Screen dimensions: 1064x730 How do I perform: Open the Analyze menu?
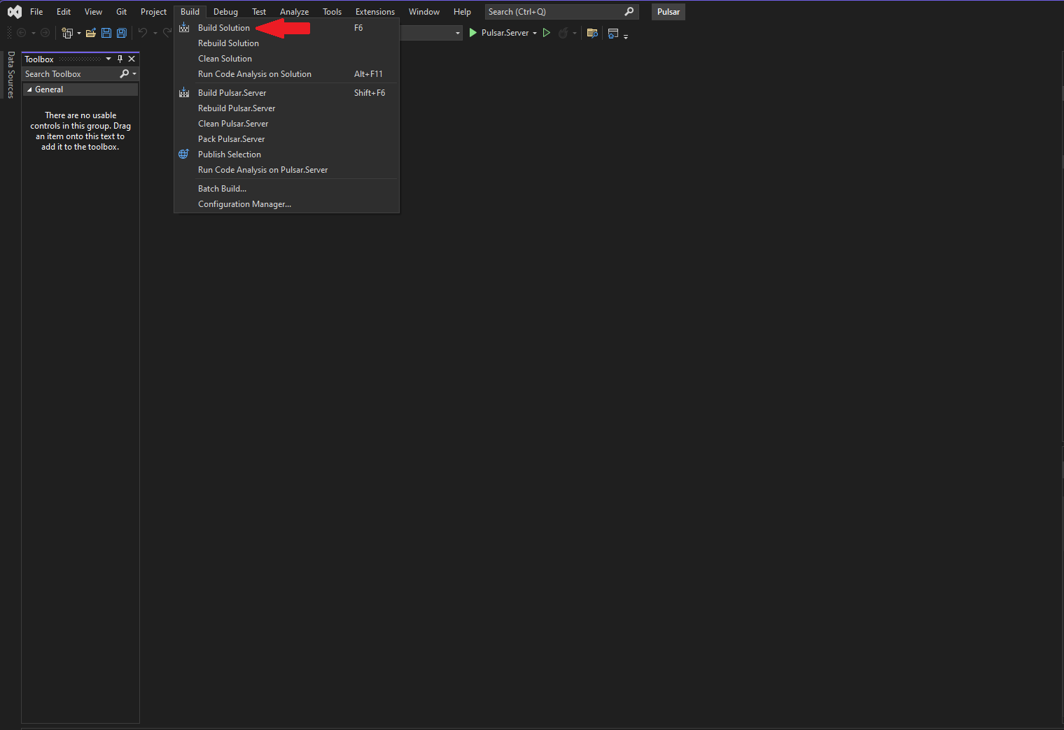point(294,12)
